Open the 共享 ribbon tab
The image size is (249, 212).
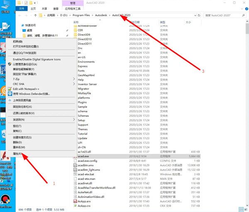pyautogui.click(x=44, y=9)
